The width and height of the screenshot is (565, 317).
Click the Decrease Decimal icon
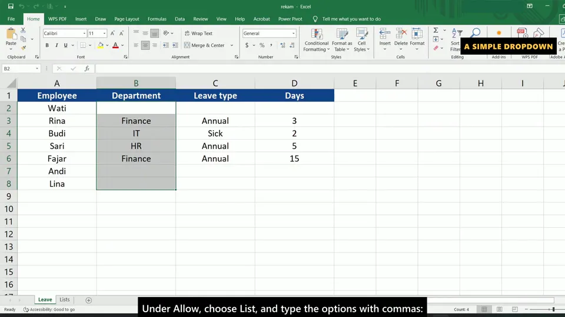[x=292, y=45]
